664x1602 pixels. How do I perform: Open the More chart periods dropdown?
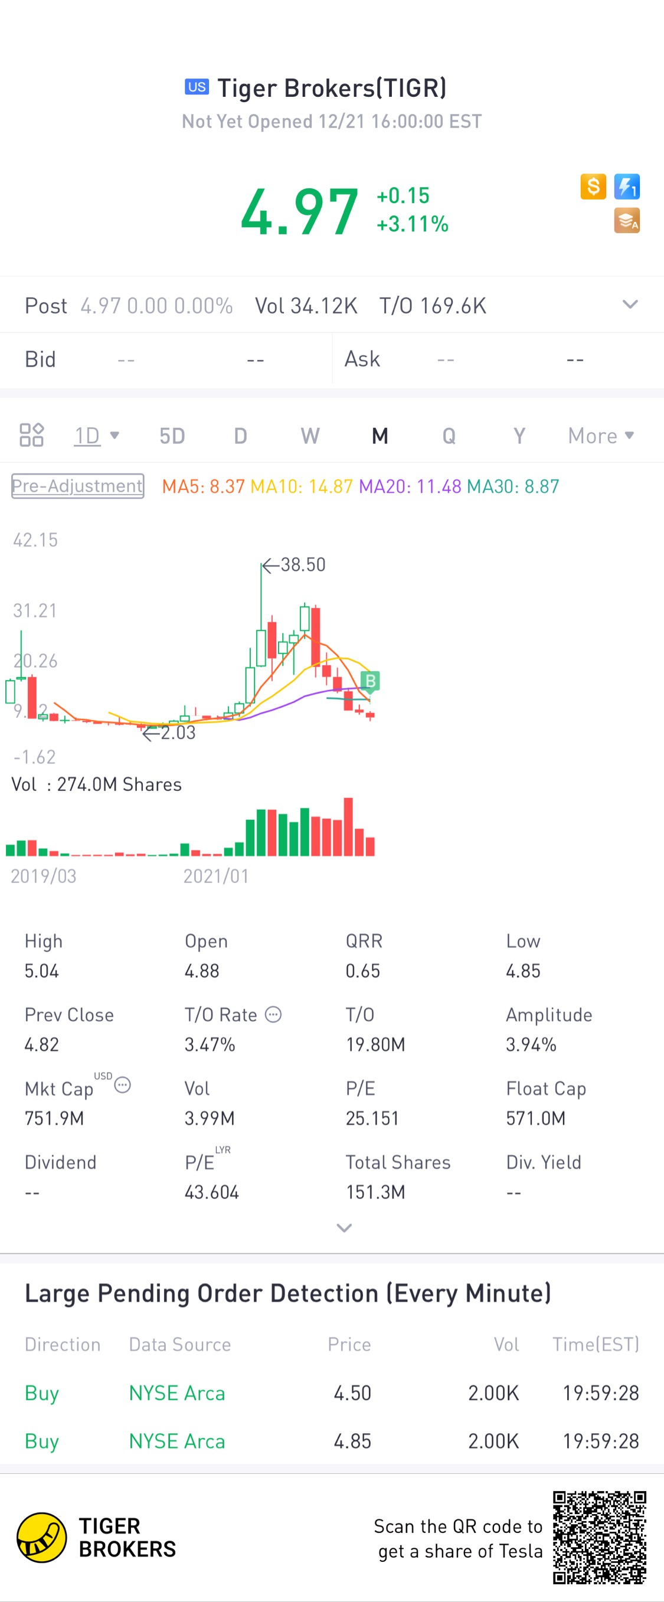601,436
